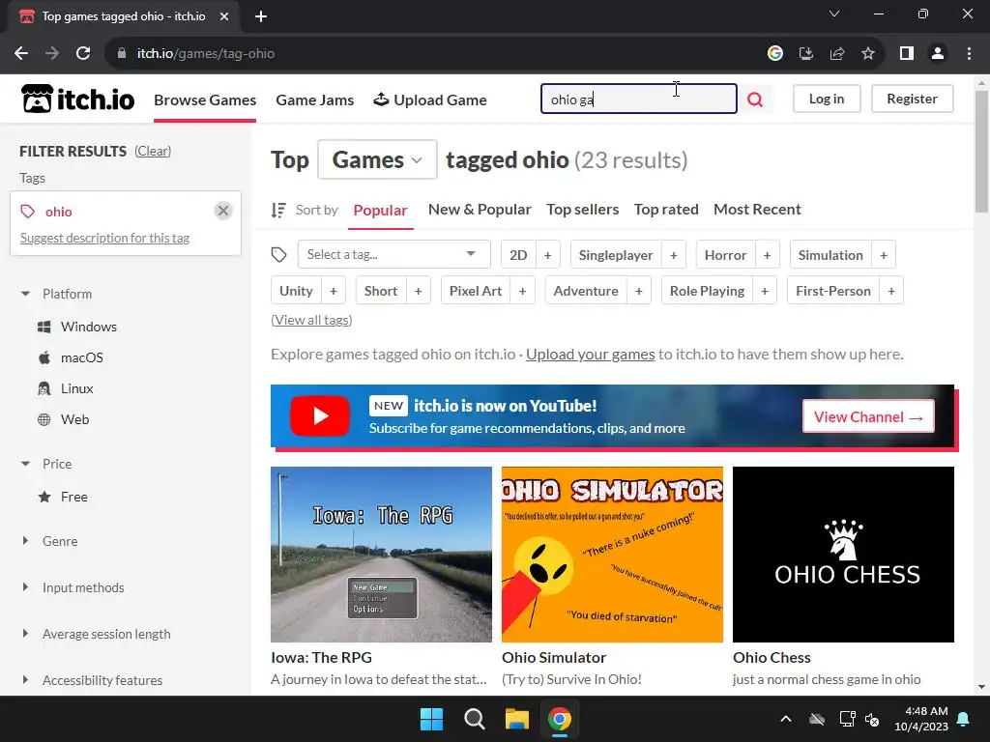Open the Ohio Simulator thumbnail
The height and width of the screenshot is (742, 990).
pos(612,555)
